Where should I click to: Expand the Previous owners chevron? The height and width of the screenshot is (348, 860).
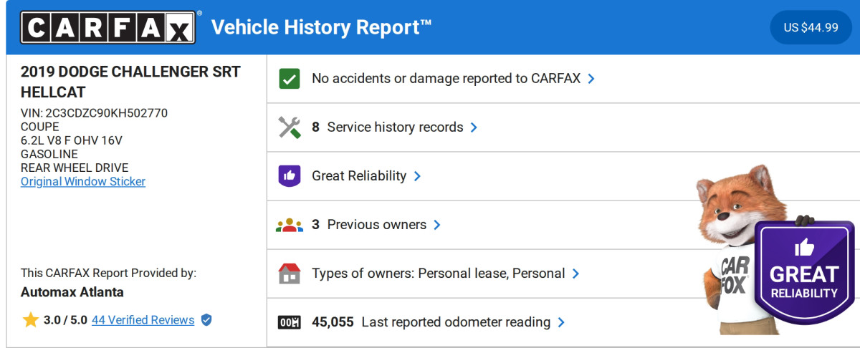click(437, 225)
